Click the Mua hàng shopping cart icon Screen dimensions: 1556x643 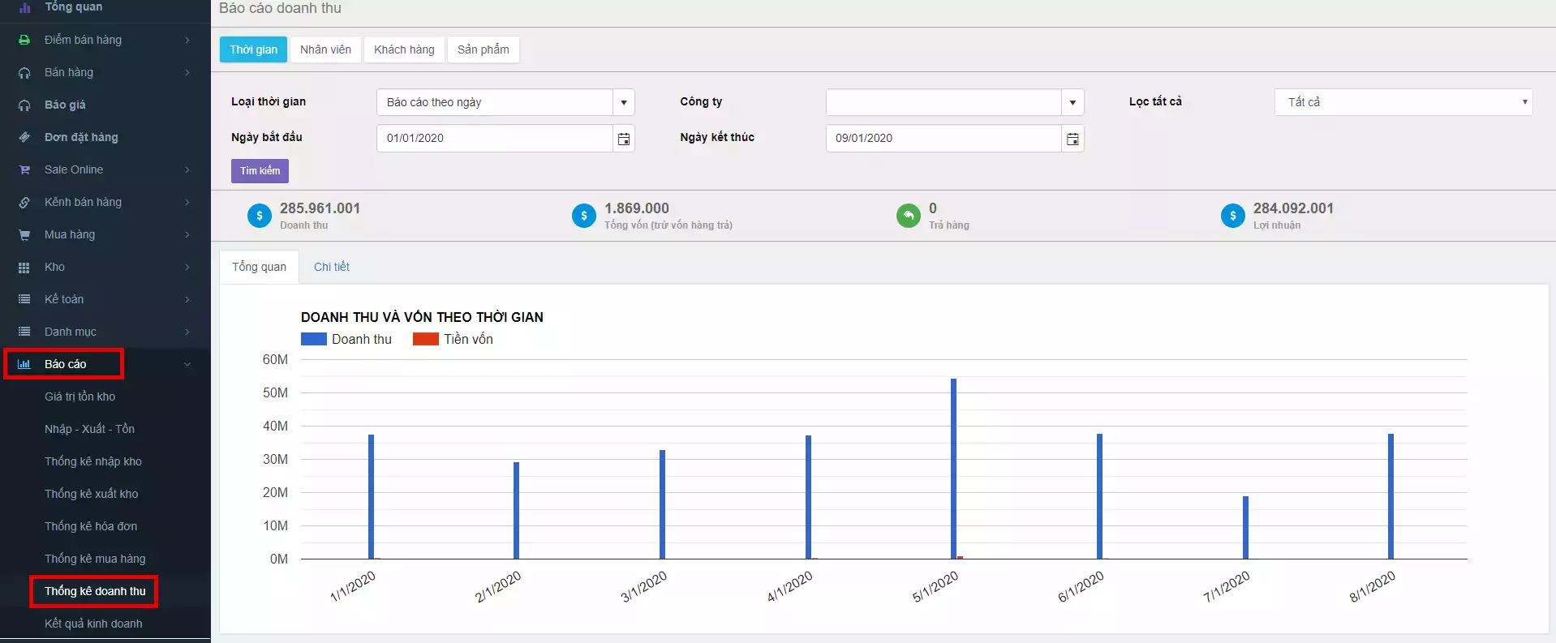24,234
